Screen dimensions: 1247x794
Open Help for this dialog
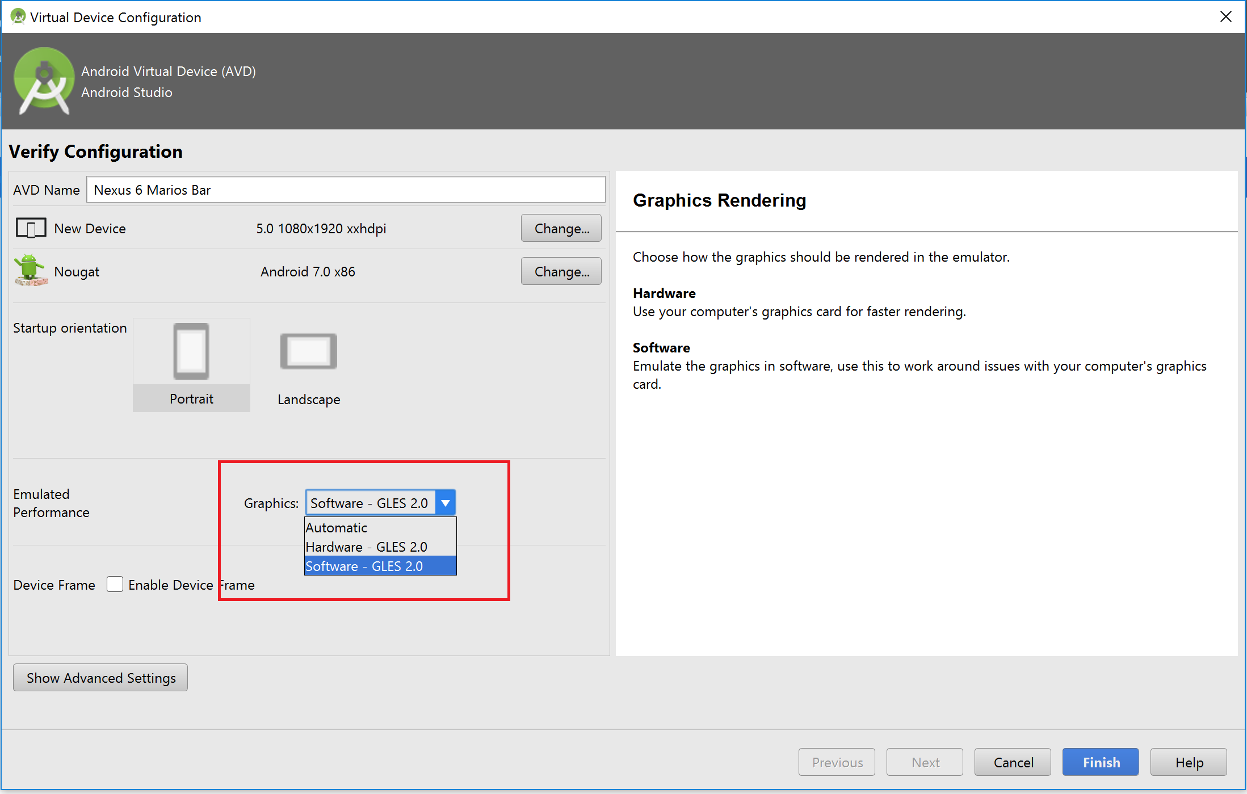pyautogui.click(x=1189, y=762)
